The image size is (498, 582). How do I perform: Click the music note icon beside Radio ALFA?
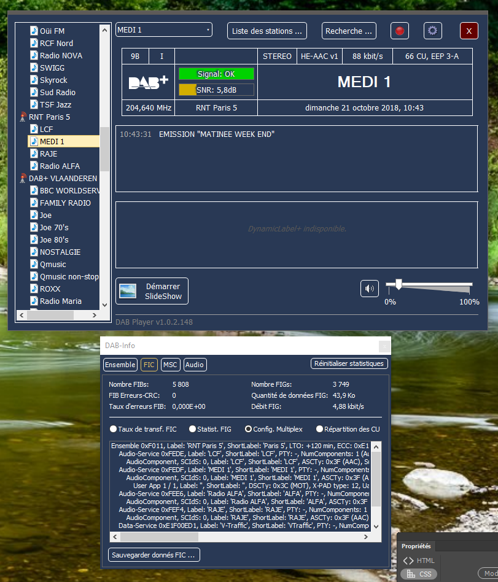34,166
